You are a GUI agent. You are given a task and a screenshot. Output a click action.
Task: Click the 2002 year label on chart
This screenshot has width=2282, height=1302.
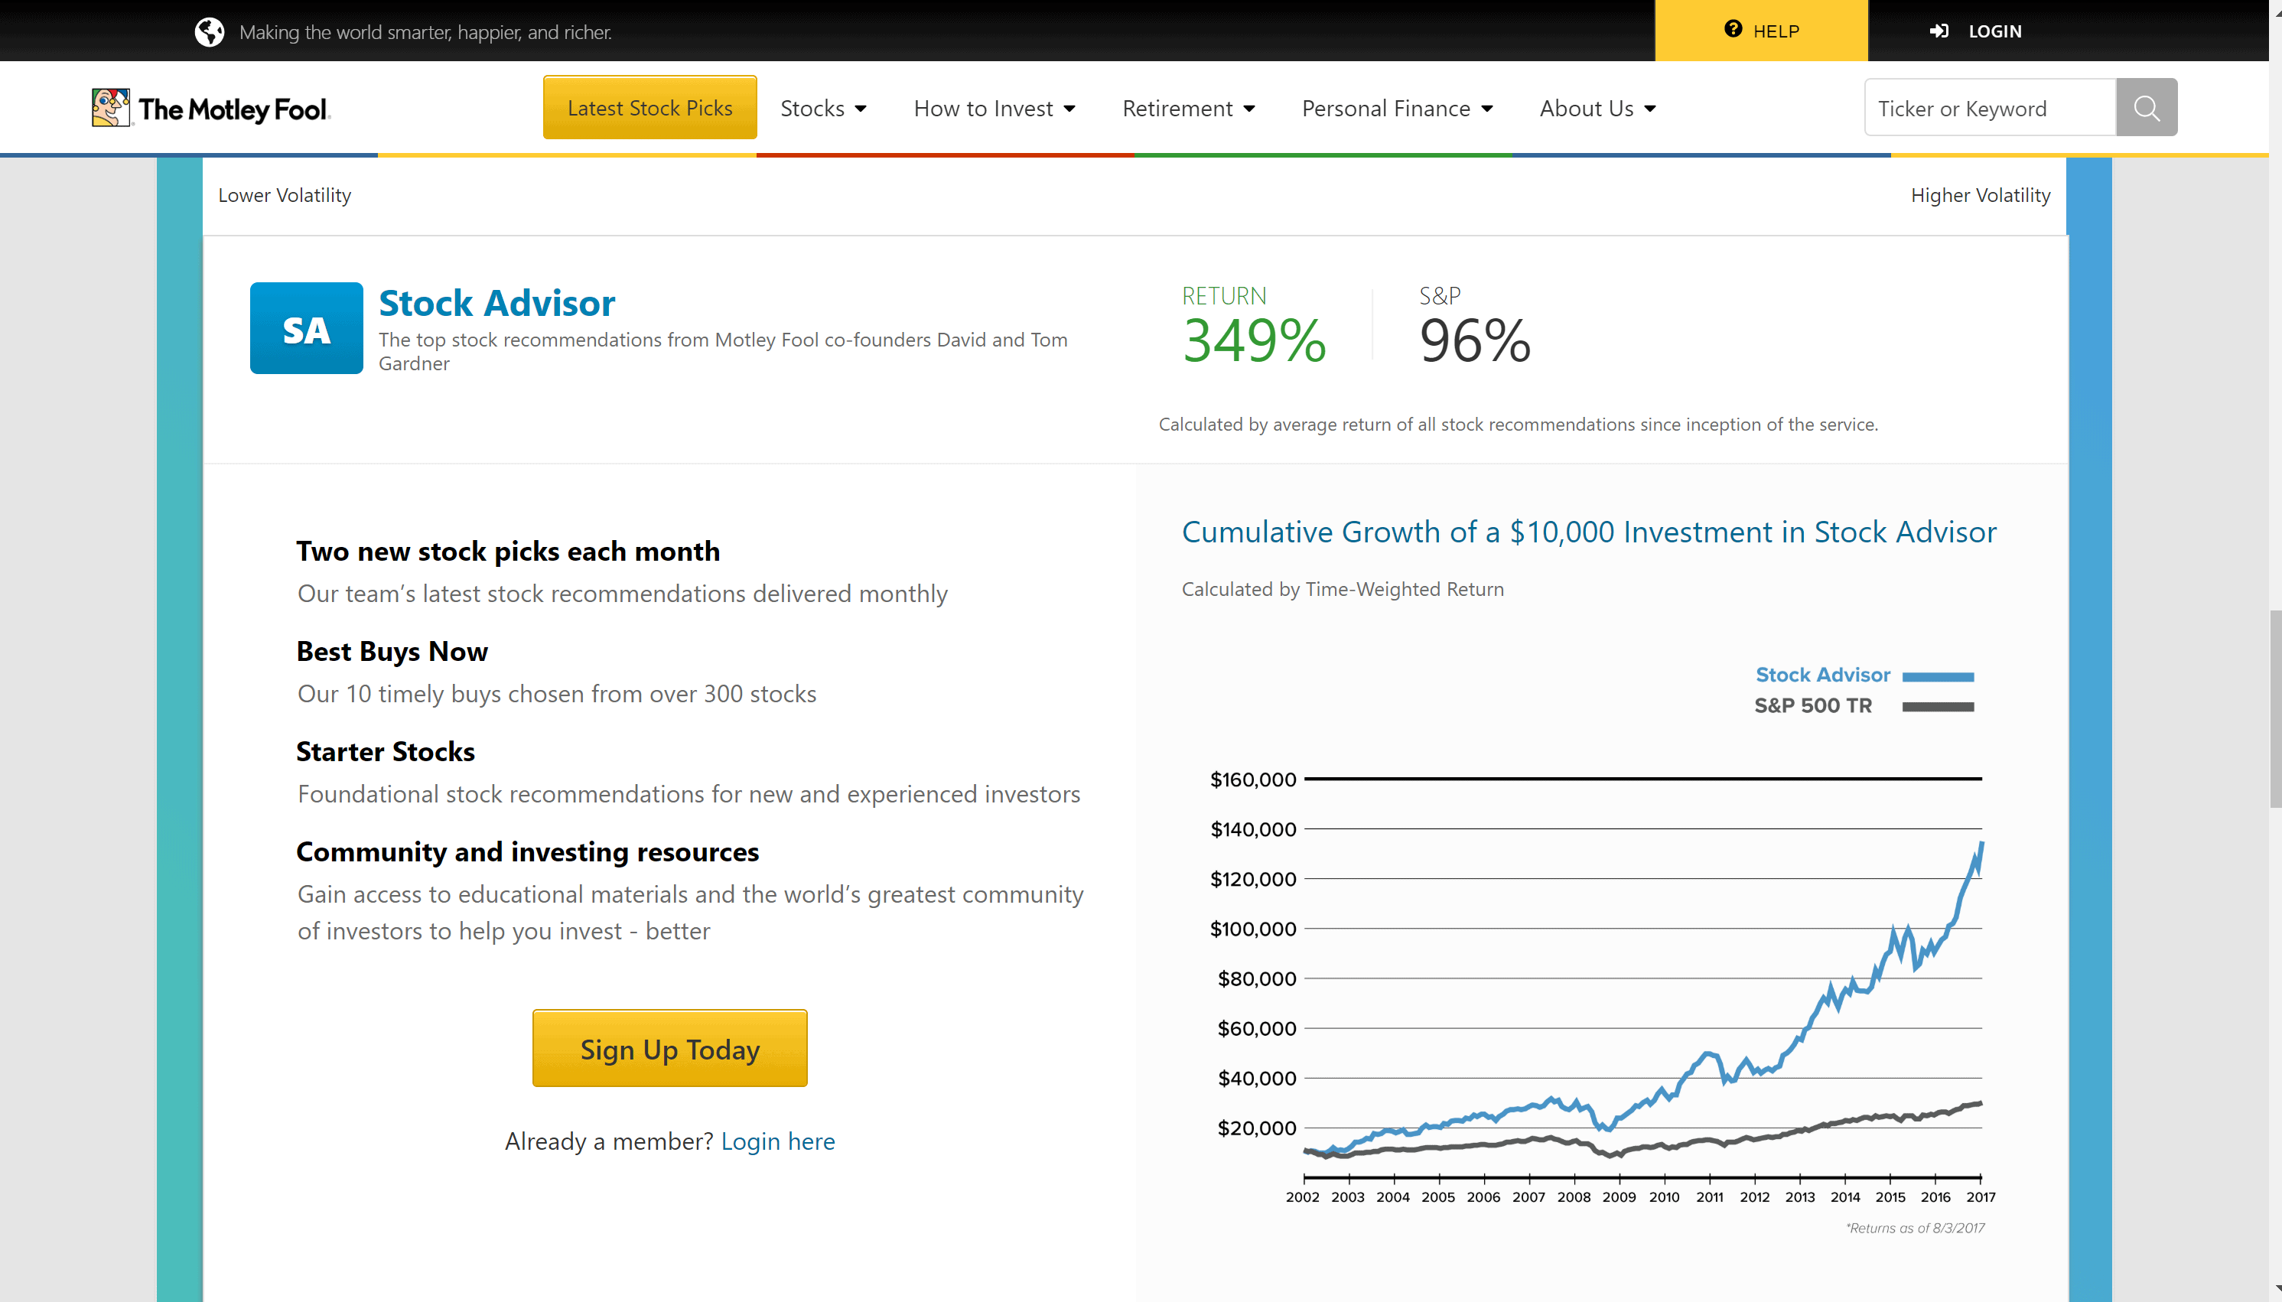[x=1303, y=1196]
